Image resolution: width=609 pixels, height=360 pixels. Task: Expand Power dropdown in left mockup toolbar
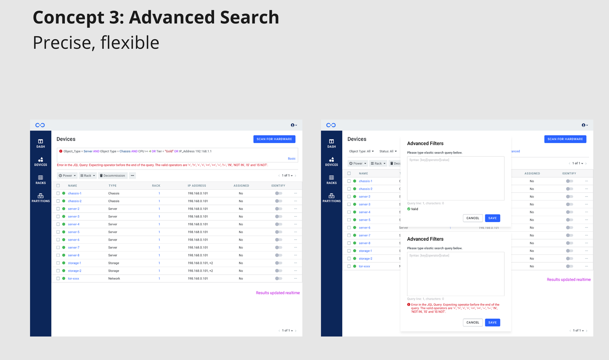click(x=67, y=176)
